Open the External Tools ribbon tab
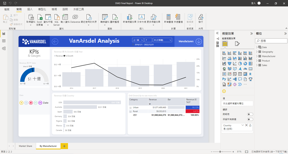This screenshot has width=288, height=154. 79,9
